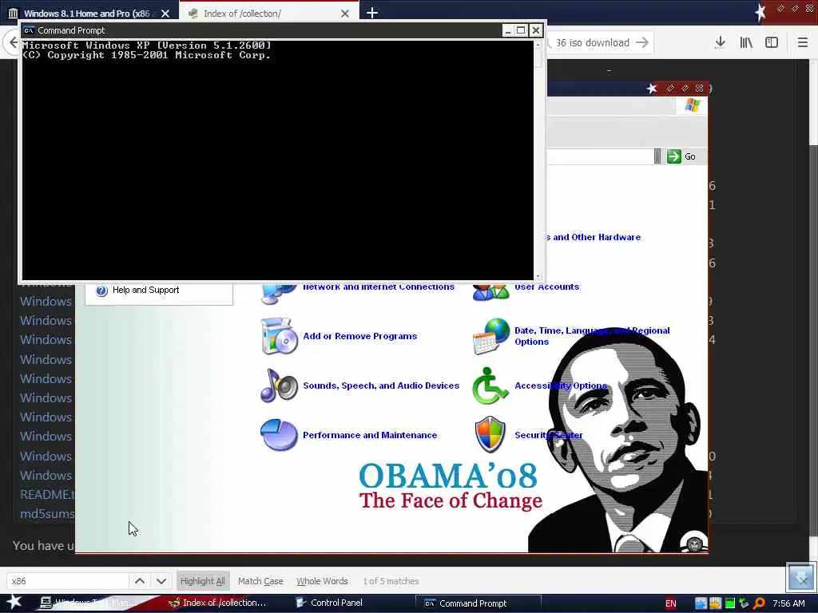818x613 pixels.
Task: Go to next find match
Action: [161, 581]
